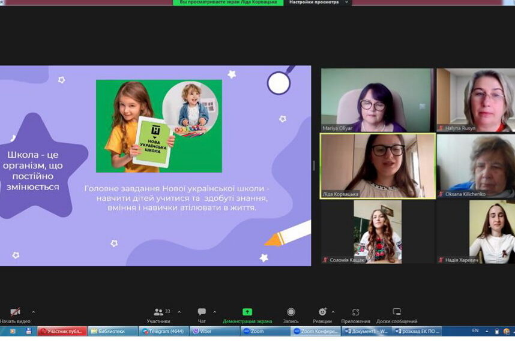Expand chat options chevron
Screen dimensions: 515x343
[215, 312]
